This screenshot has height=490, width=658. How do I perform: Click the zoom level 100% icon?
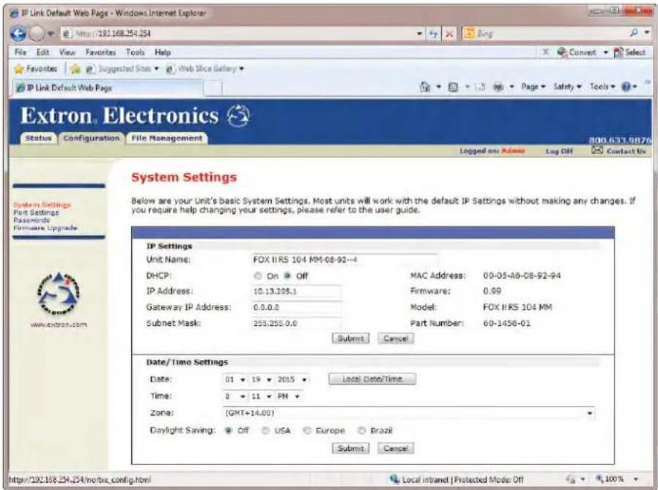pos(599,479)
